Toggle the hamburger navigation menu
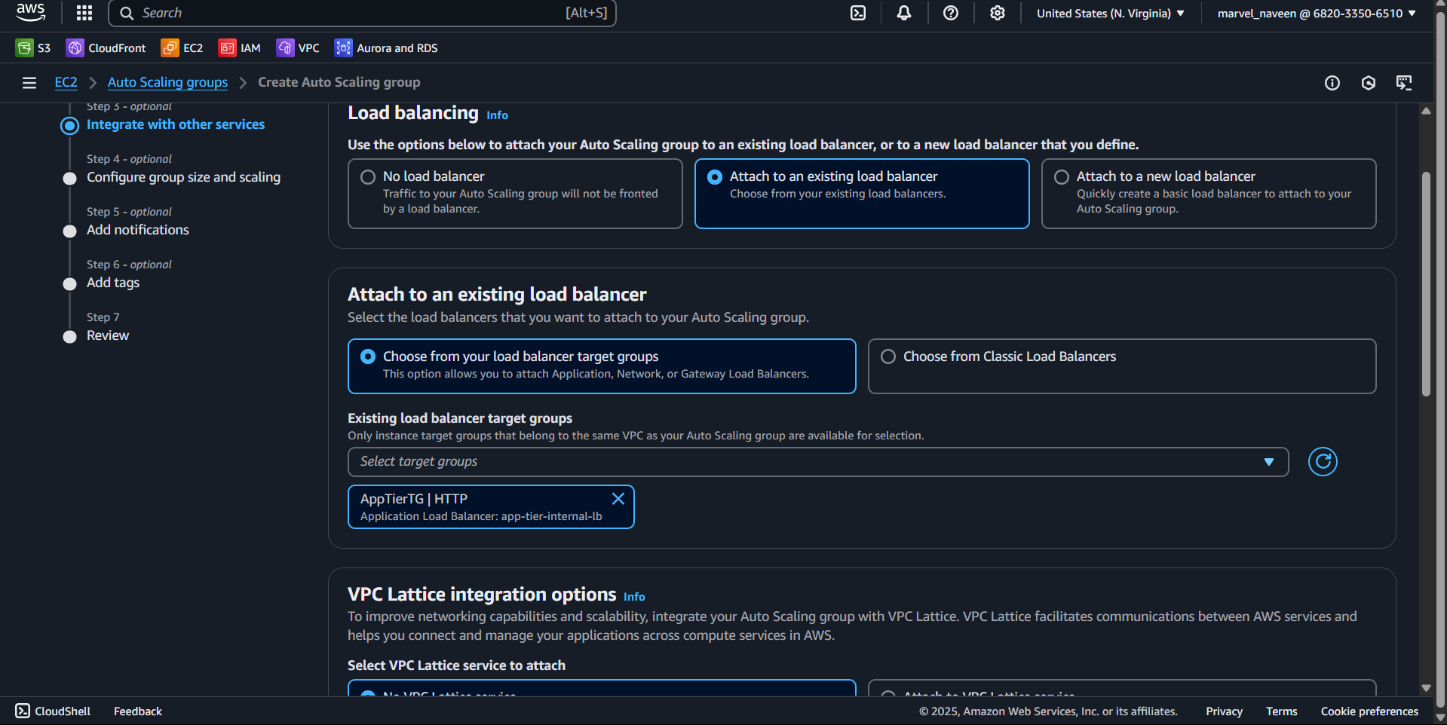The height and width of the screenshot is (725, 1447). tap(29, 83)
